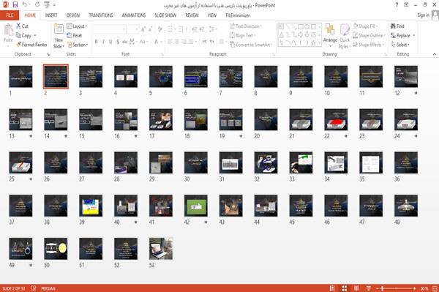Viewport: 439px width, 292px height.
Task: Switch to Reading View icon
Action: [356, 288]
